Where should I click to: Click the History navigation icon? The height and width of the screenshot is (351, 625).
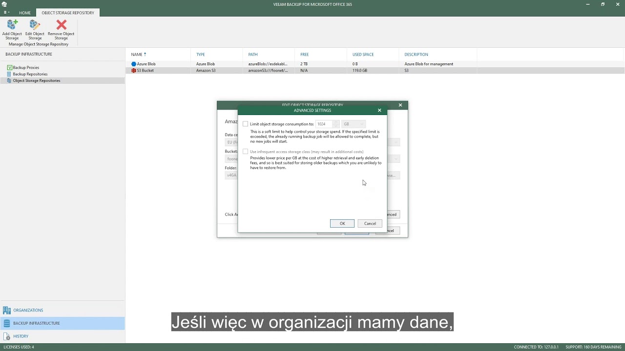[x=7, y=336]
